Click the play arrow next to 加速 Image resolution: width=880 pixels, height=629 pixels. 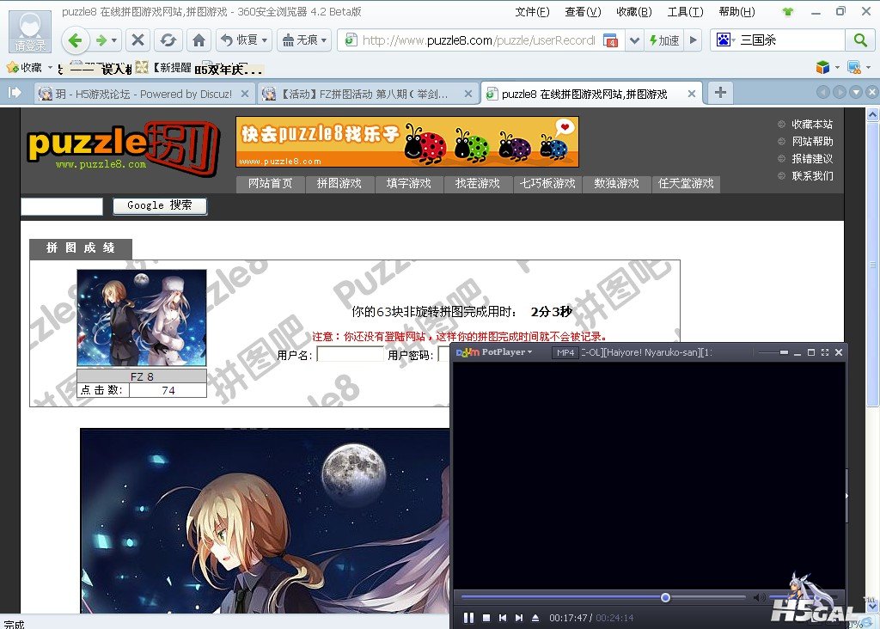(694, 40)
